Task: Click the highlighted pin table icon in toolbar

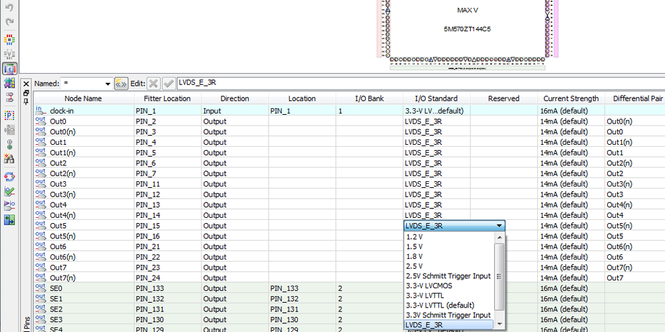Action: point(9,68)
